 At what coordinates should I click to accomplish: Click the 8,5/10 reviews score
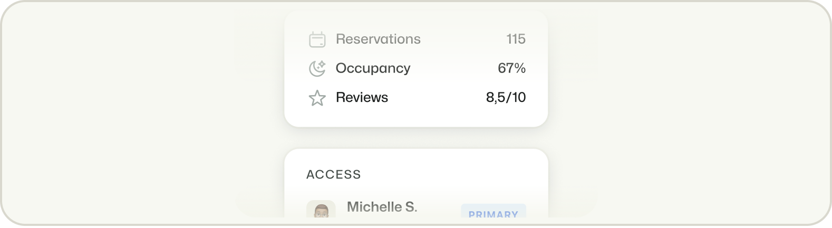click(x=506, y=98)
